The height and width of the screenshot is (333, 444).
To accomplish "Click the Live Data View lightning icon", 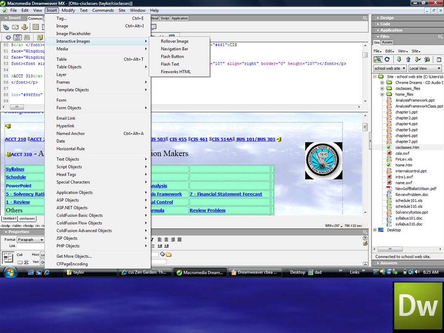I will pos(40,37).
